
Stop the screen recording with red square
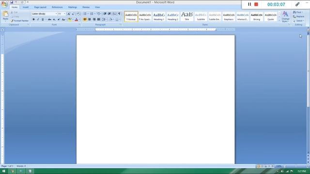click(256, 4)
